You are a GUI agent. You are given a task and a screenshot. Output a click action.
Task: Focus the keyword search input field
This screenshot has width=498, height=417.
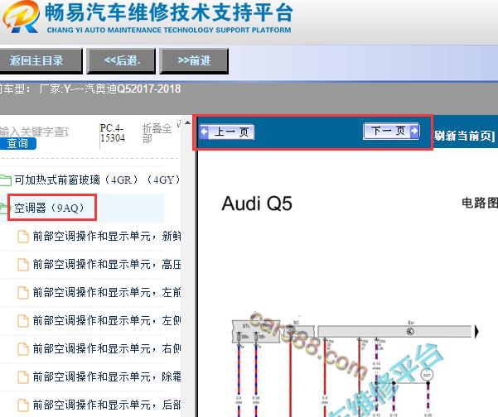[34, 131]
